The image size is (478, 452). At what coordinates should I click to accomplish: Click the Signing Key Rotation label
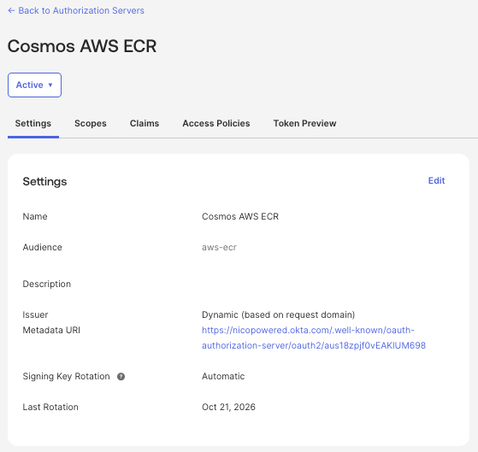pos(66,377)
